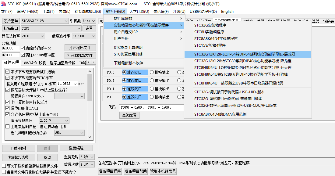335x176 pixels.
Task: Select 推挽输出 for P0.2
Action: (152, 81)
